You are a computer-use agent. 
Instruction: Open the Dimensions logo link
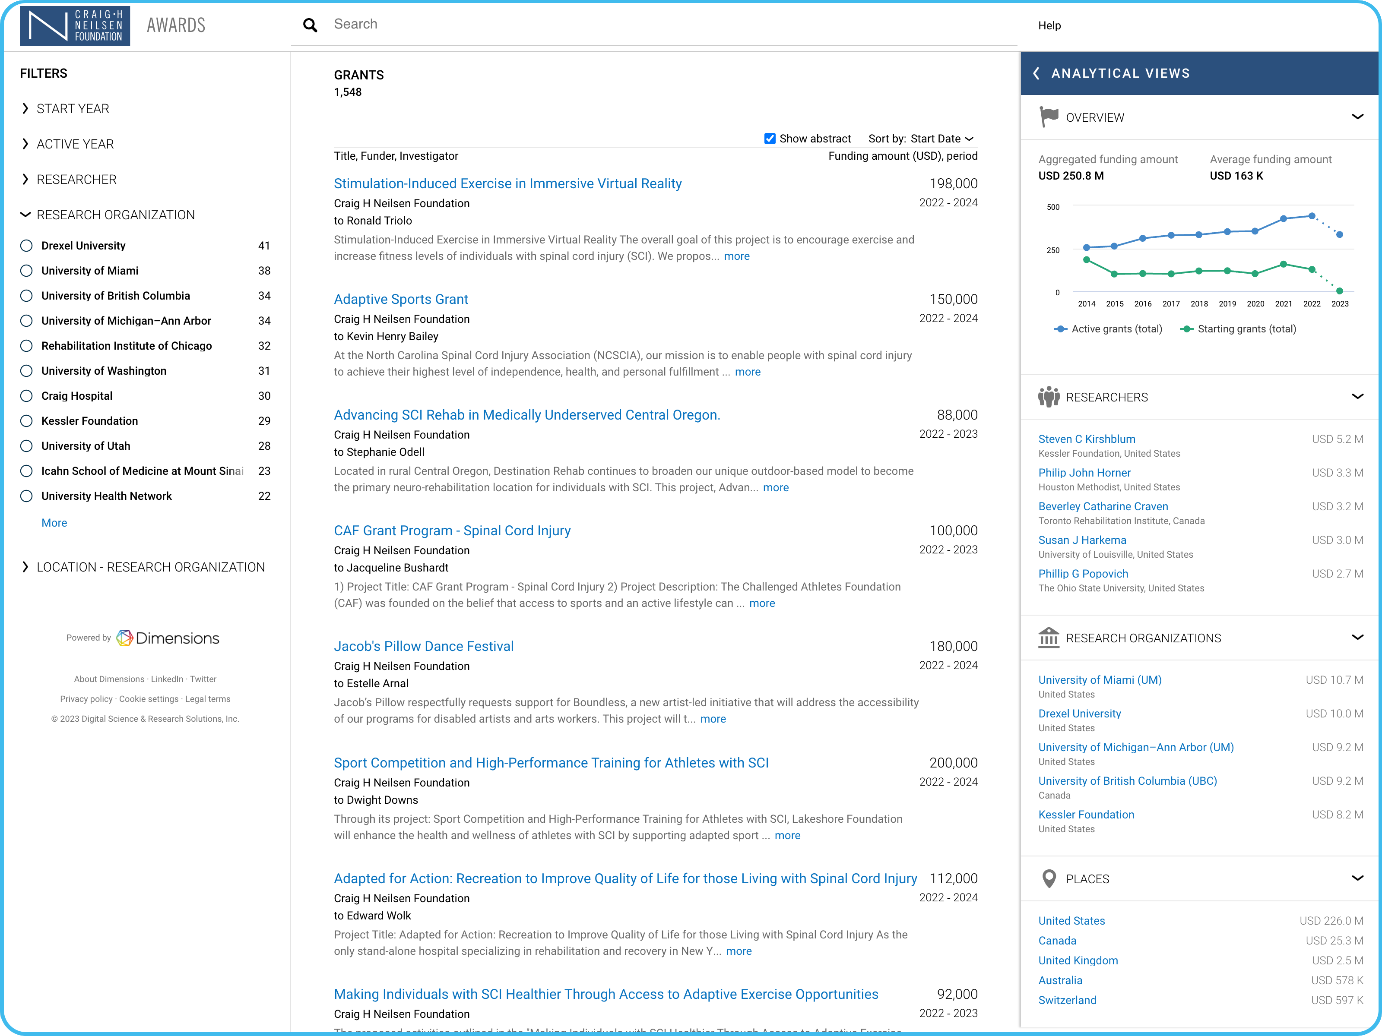tap(168, 638)
